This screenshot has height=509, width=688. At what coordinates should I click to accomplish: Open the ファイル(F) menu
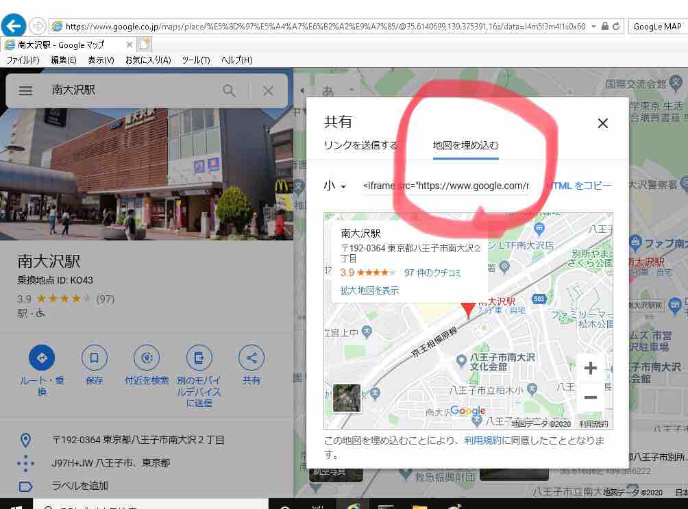pyautogui.click(x=23, y=60)
